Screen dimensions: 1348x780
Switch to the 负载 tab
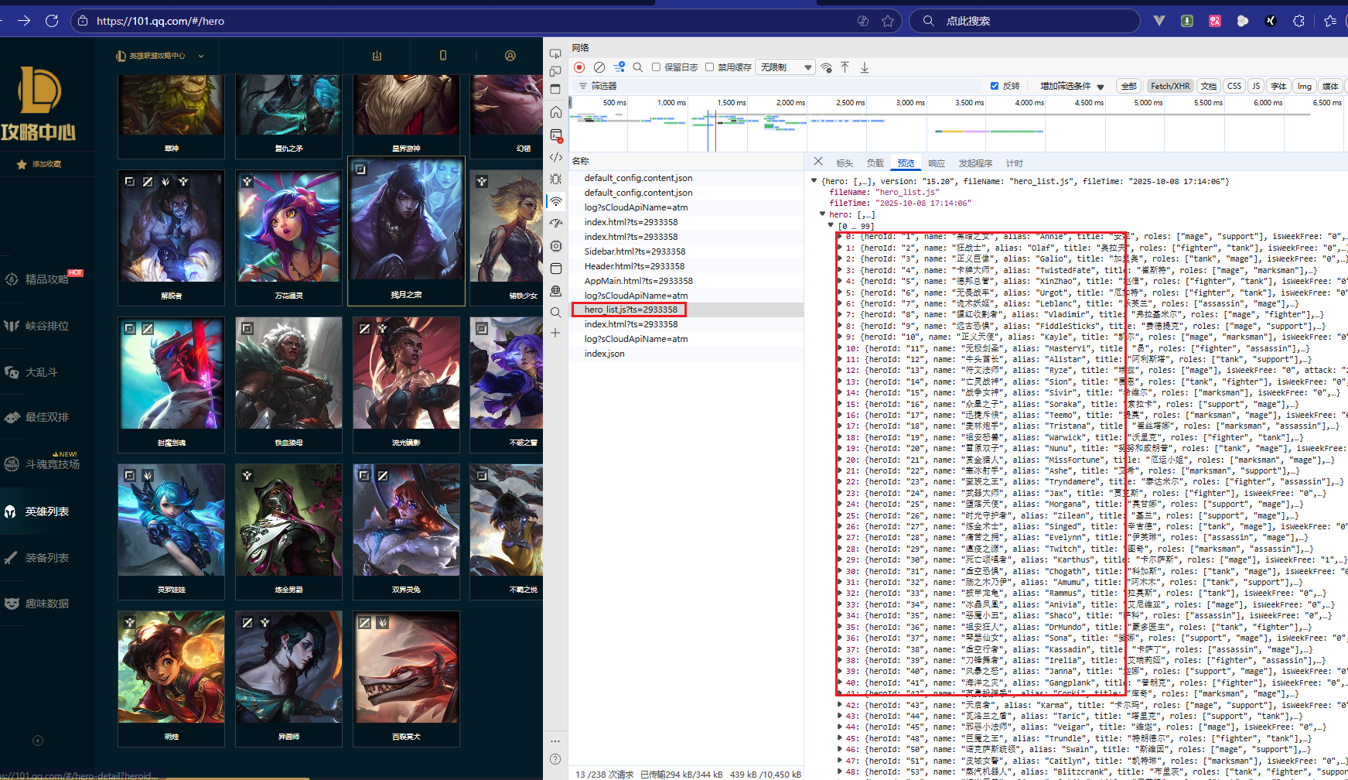pyautogui.click(x=875, y=163)
